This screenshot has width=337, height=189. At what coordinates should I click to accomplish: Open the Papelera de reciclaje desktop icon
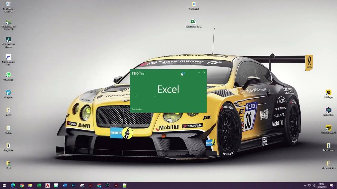(8, 7)
